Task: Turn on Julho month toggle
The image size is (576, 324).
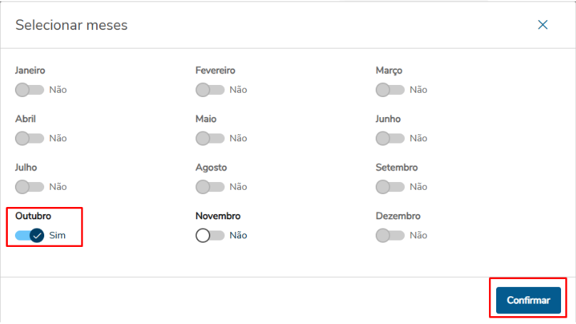Action: click(x=29, y=187)
